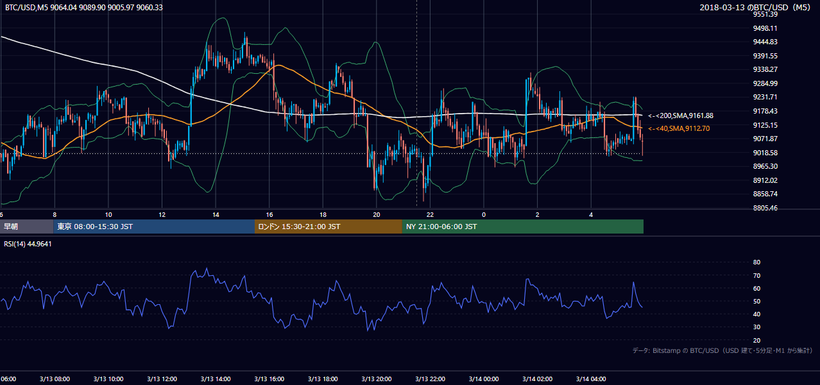Click the 3/13 08:00 time label

[x=54, y=379]
